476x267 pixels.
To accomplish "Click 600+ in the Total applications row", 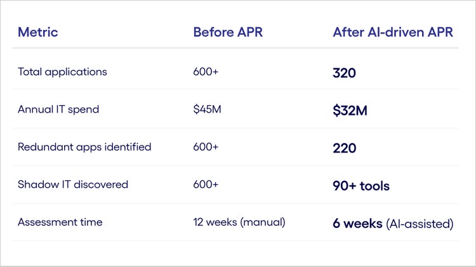I will [x=206, y=72].
